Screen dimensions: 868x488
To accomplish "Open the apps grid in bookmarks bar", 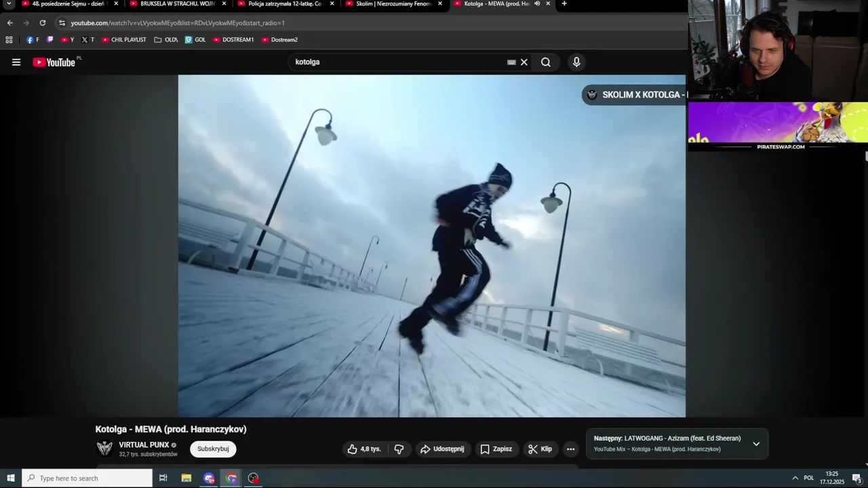I will pyautogui.click(x=9, y=39).
